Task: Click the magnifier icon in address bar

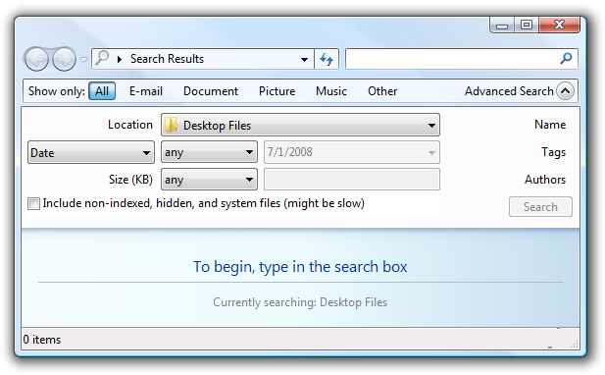Action: (x=101, y=58)
